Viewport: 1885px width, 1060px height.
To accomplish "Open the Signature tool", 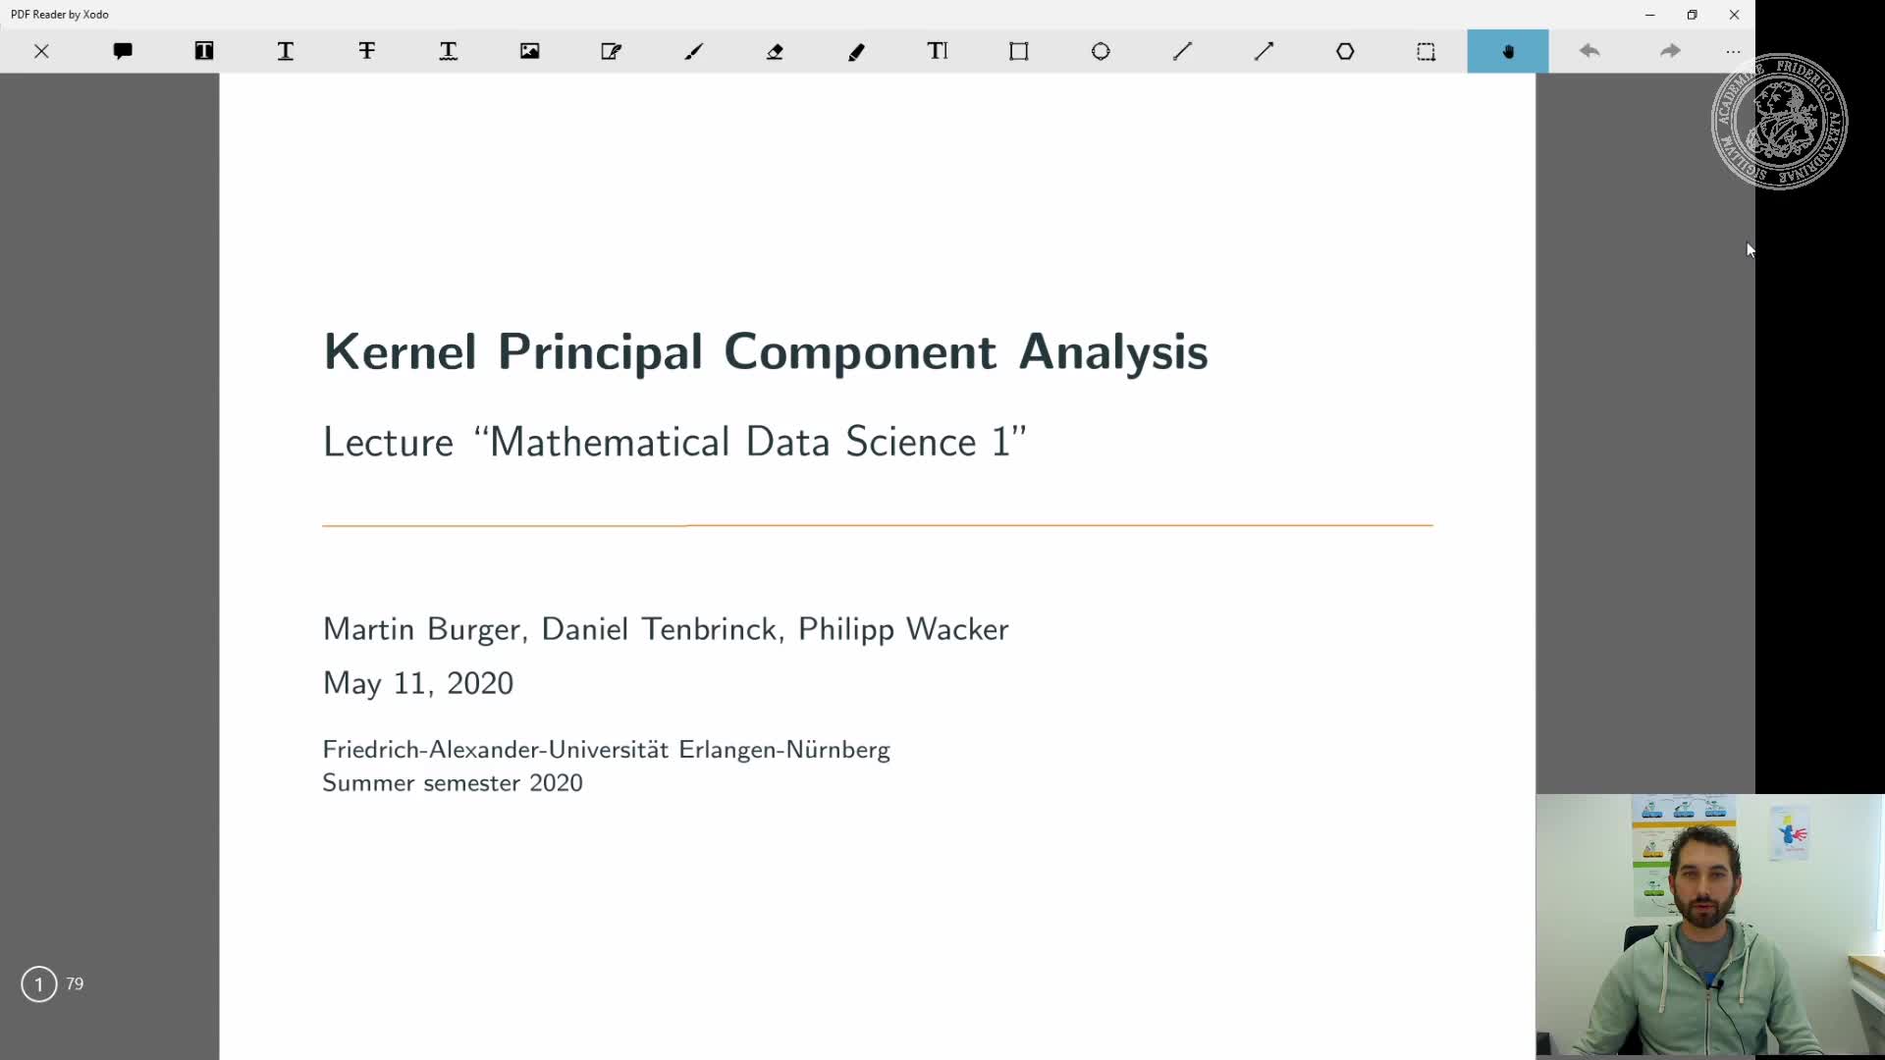I will (x=612, y=51).
